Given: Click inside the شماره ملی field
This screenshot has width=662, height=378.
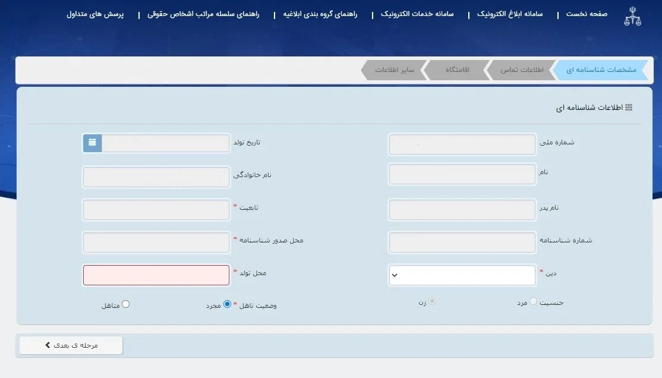Looking at the screenshot, I should (462, 144).
